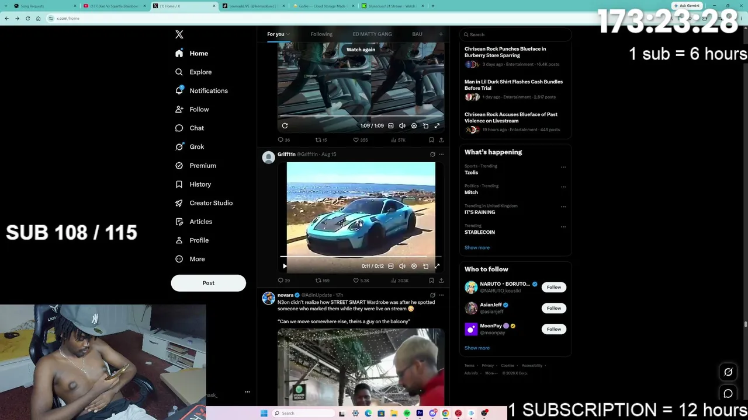The width and height of the screenshot is (748, 420).
Task: Click the Post button
Action: (209, 283)
